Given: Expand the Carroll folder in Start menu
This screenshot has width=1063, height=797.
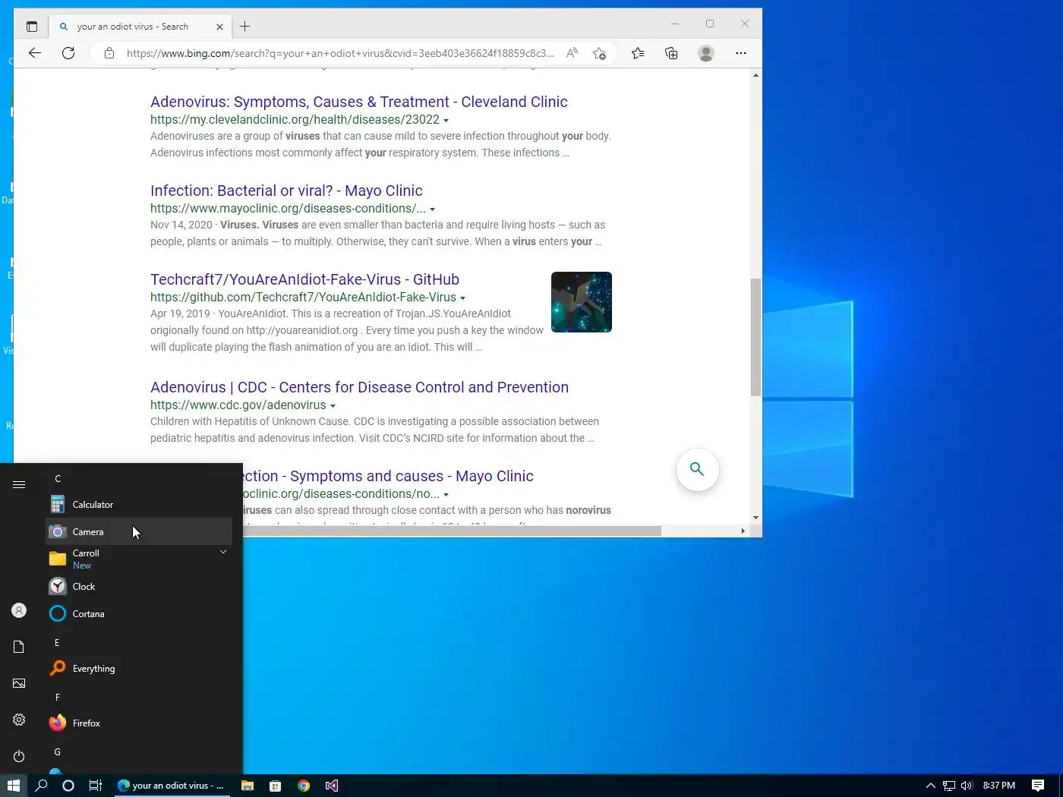Looking at the screenshot, I should pos(139,559).
